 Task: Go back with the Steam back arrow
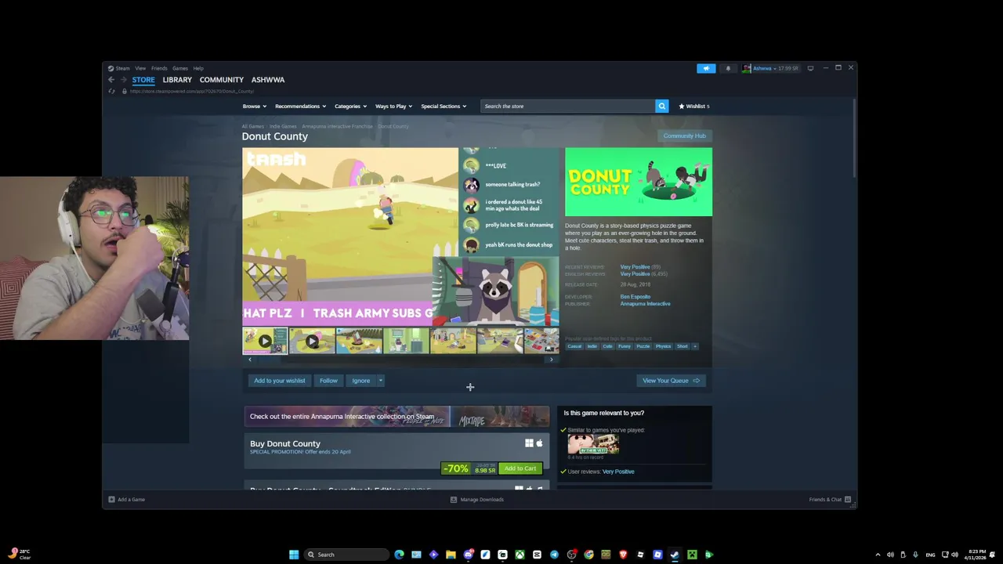[111, 80]
